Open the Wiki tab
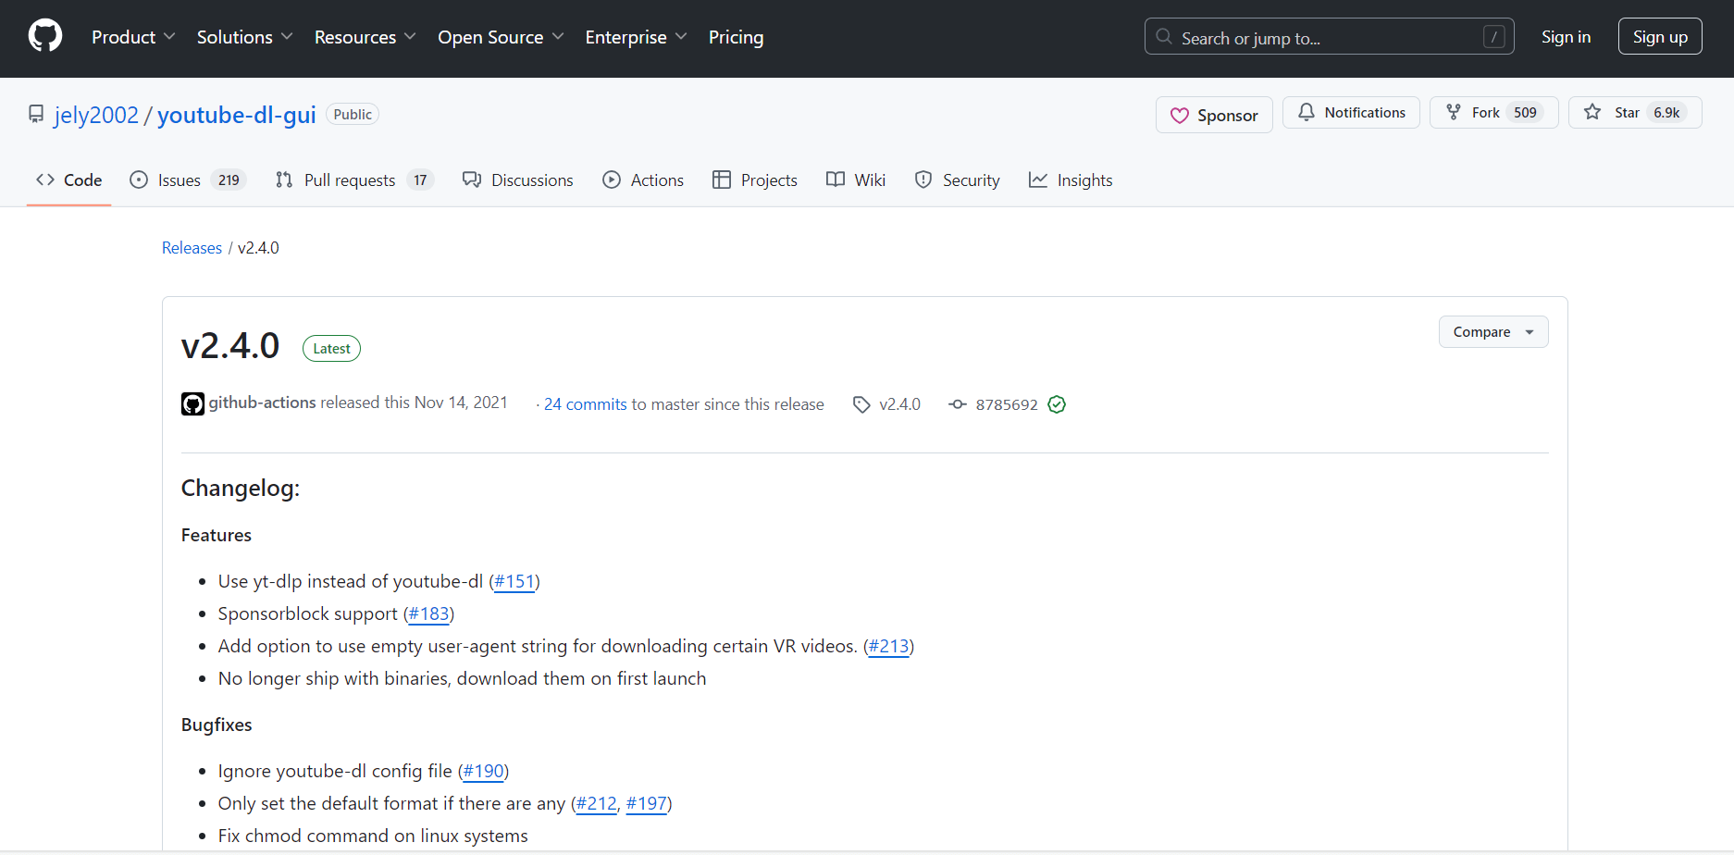 pos(856,180)
